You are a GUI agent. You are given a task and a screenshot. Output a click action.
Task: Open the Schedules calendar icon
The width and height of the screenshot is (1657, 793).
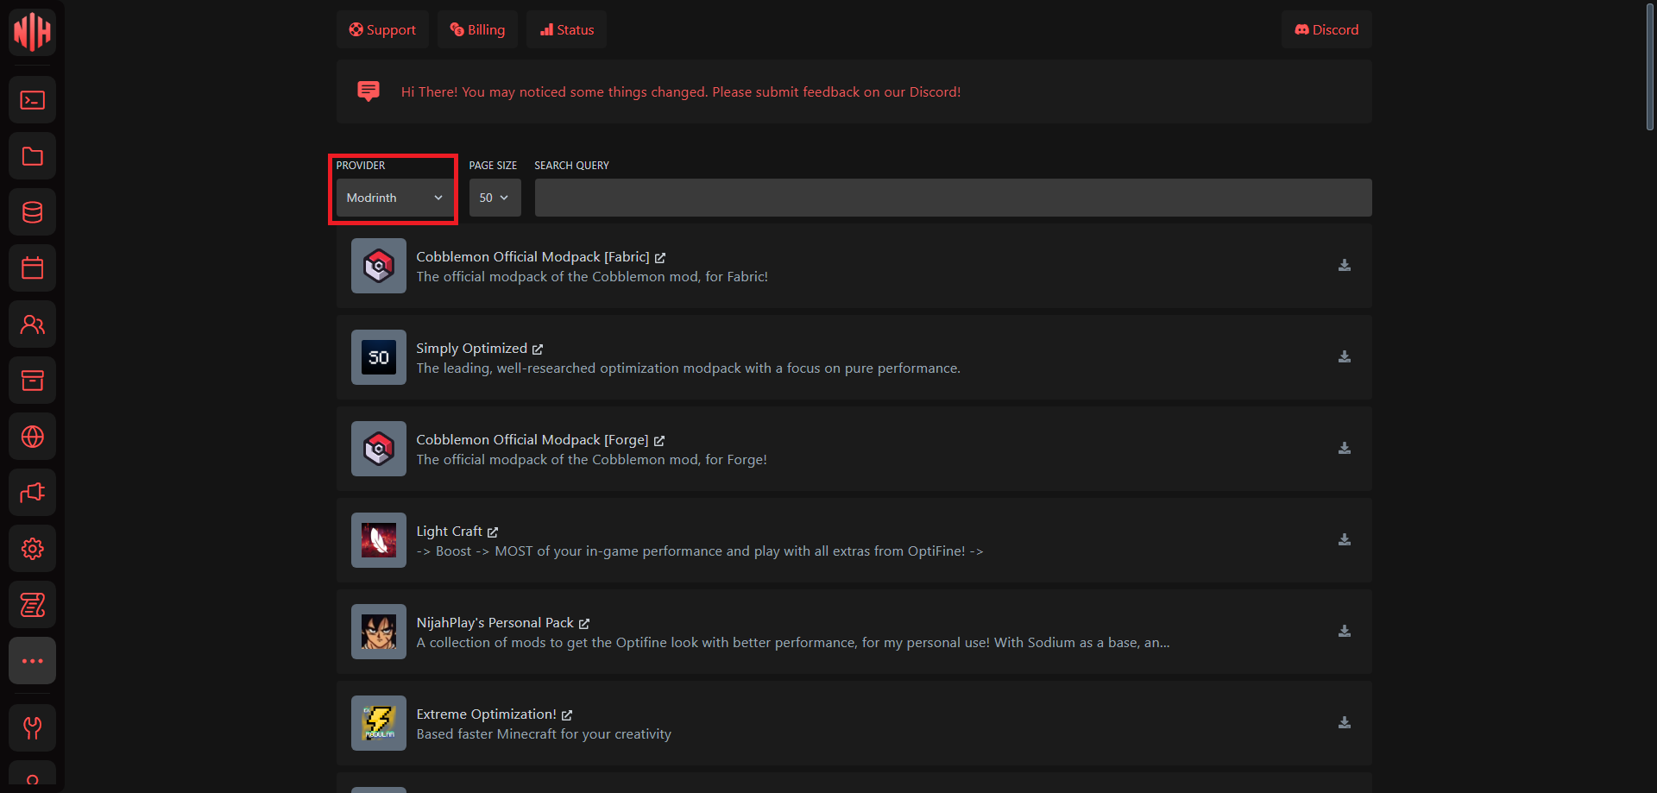(32, 268)
